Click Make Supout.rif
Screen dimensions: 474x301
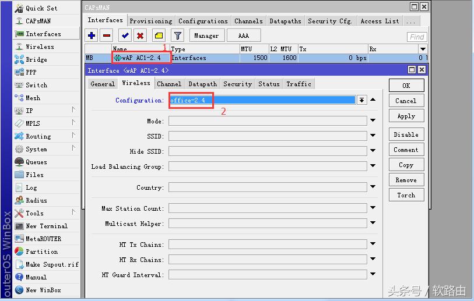tap(46, 264)
